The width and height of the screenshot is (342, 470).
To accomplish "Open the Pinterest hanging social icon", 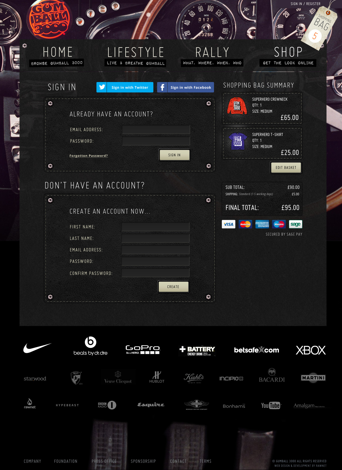I will (x=115, y=6).
